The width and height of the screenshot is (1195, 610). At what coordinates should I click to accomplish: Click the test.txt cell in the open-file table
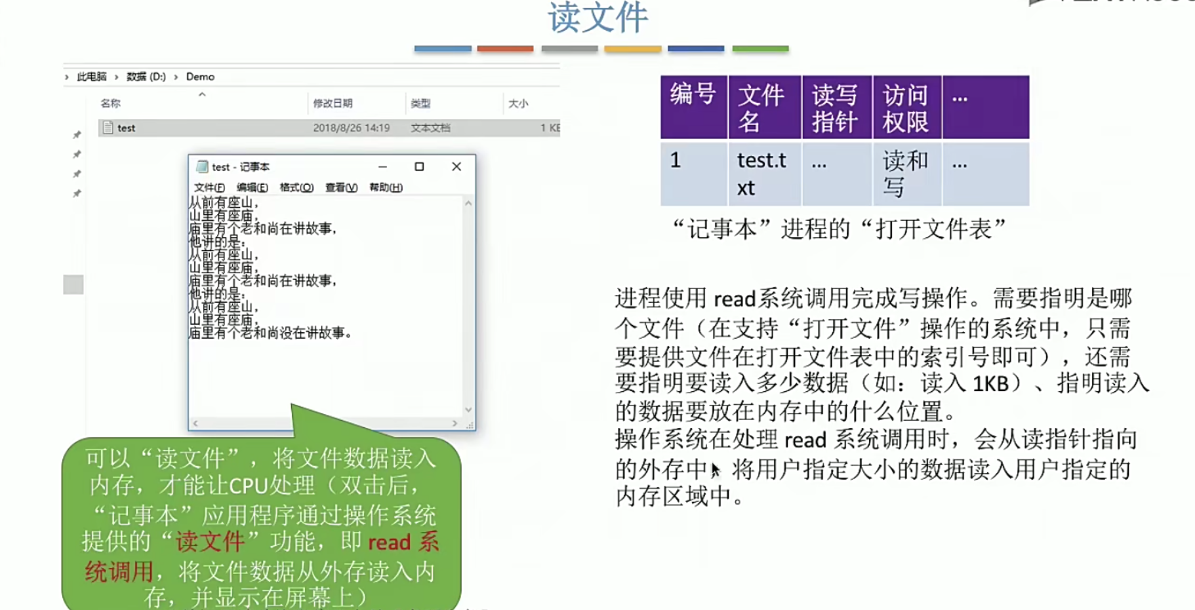click(764, 174)
